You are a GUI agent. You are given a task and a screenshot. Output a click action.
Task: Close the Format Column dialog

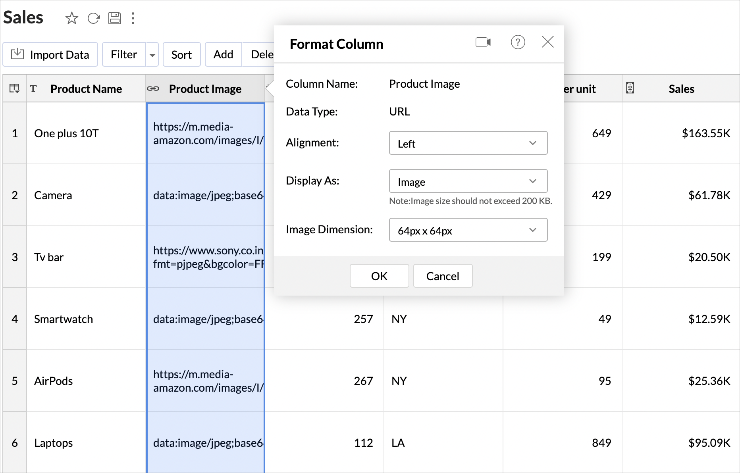click(548, 42)
